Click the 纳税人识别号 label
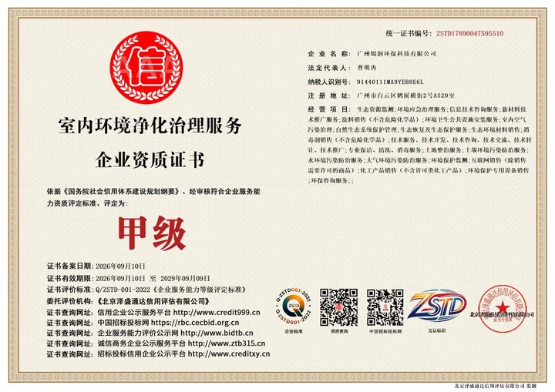Screen dimensions: 555x392 click(x=329, y=82)
